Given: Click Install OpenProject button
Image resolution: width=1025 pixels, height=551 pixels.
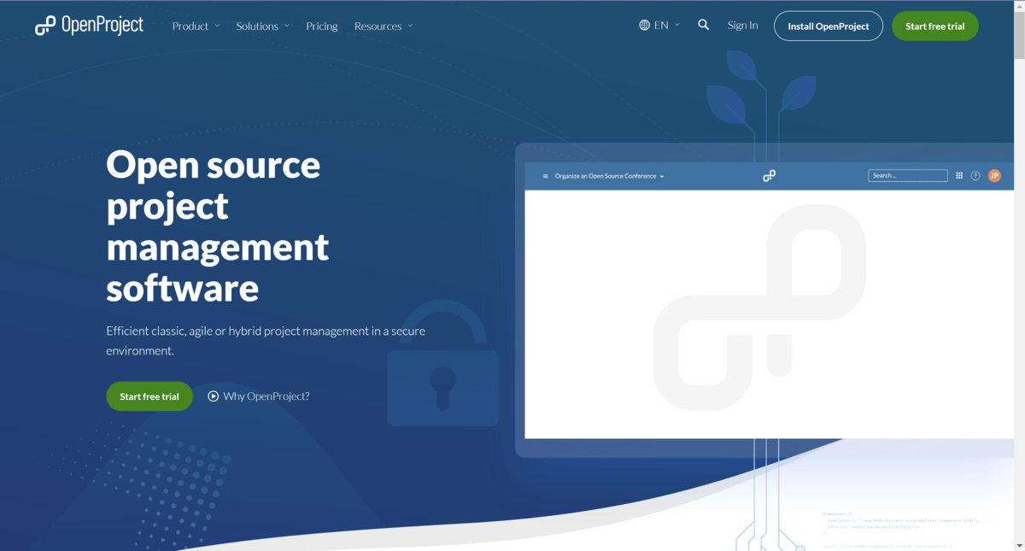Looking at the screenshot, I should point(828,26).
